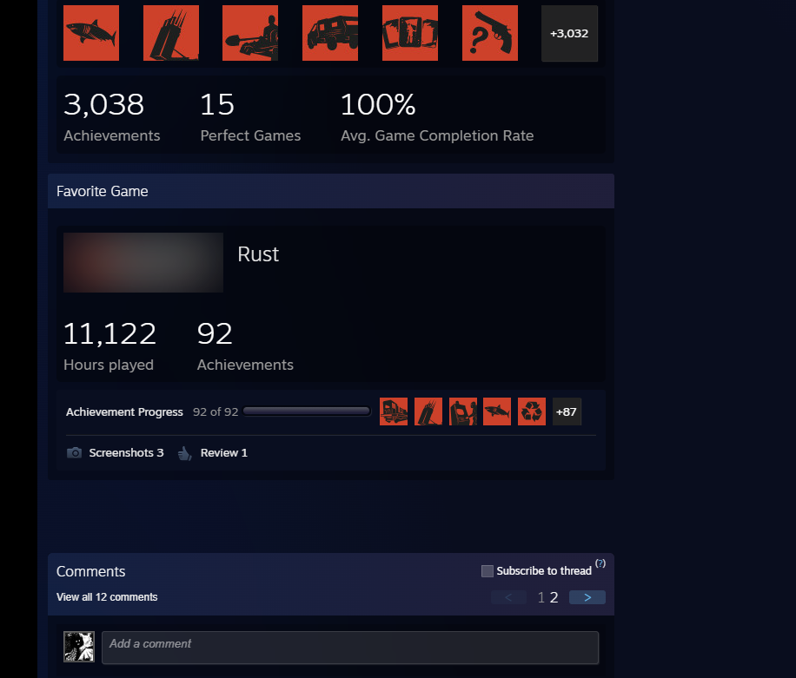Open the Achievement Progress link

[124, 411]
